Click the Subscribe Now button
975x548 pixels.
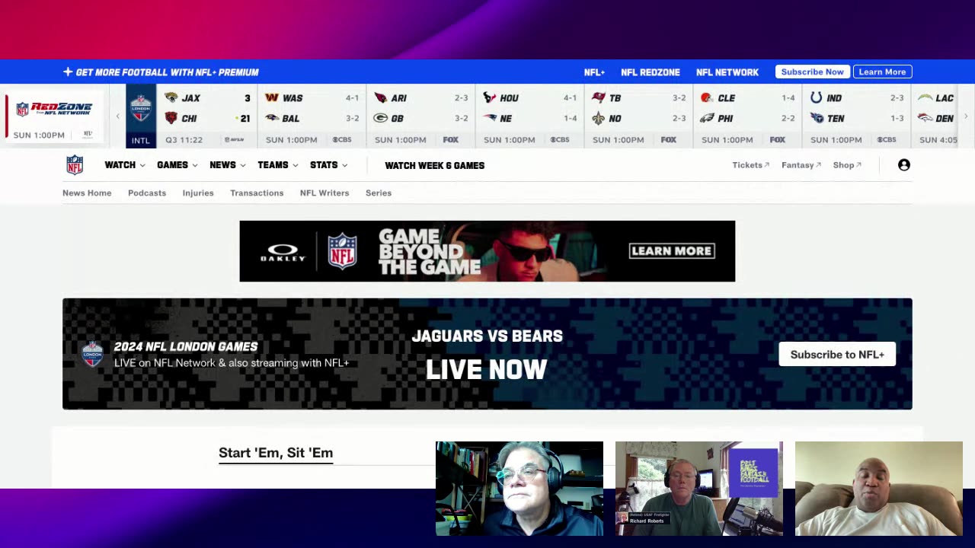pos(812,72)
